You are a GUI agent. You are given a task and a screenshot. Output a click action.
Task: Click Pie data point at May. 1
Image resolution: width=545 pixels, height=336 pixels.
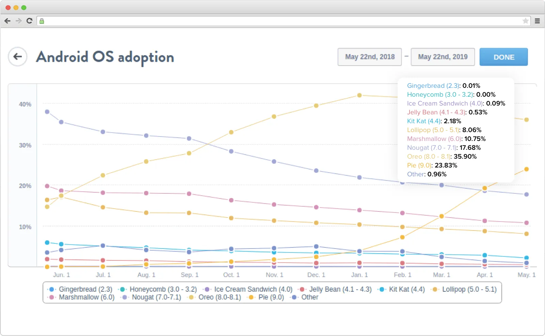[526, 169]
